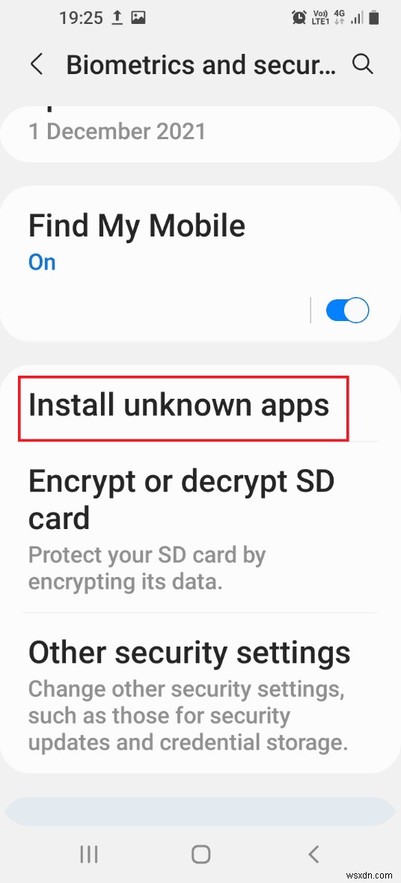Tap the blue On status text

point(42,263)
